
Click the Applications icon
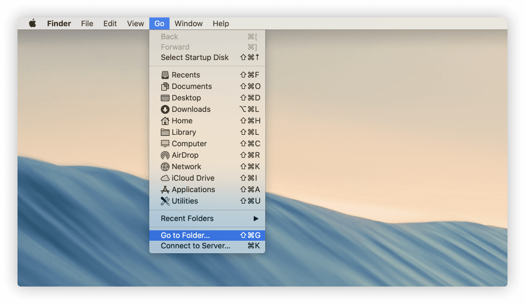pyautogui.click(x=165, y=190)
